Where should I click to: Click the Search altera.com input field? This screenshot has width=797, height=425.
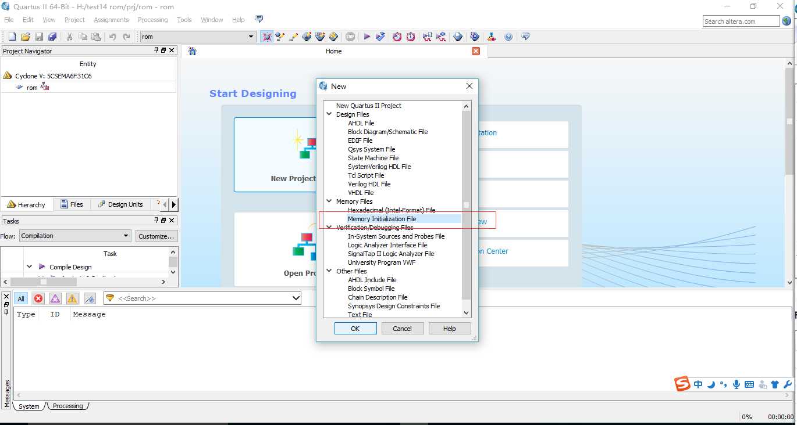741,21
